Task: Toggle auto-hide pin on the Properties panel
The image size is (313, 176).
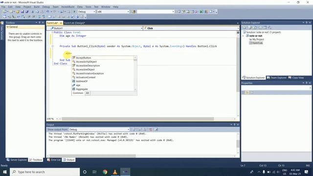Action: point(307,83)
